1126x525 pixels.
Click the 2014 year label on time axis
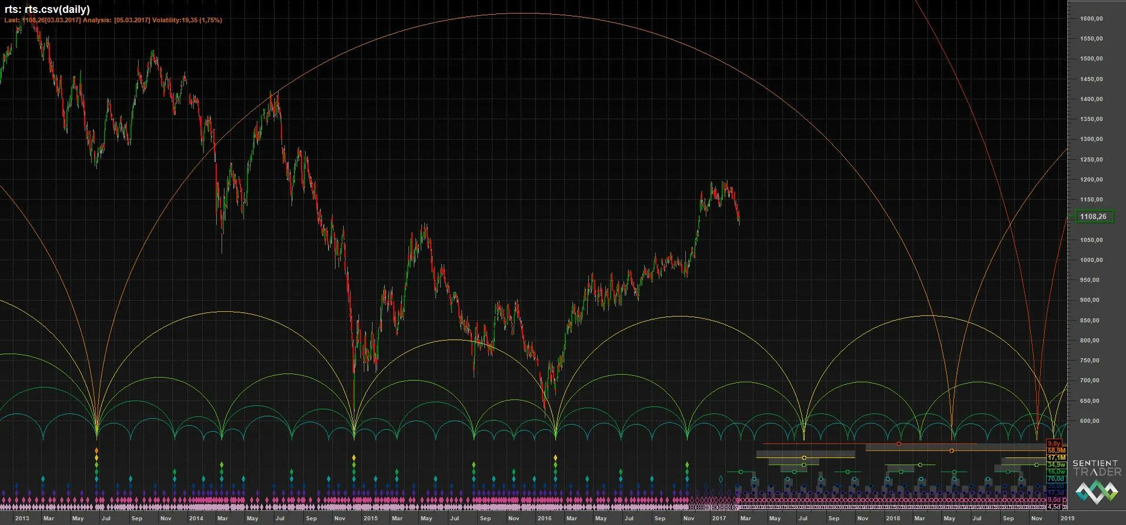tap(196, 519)
